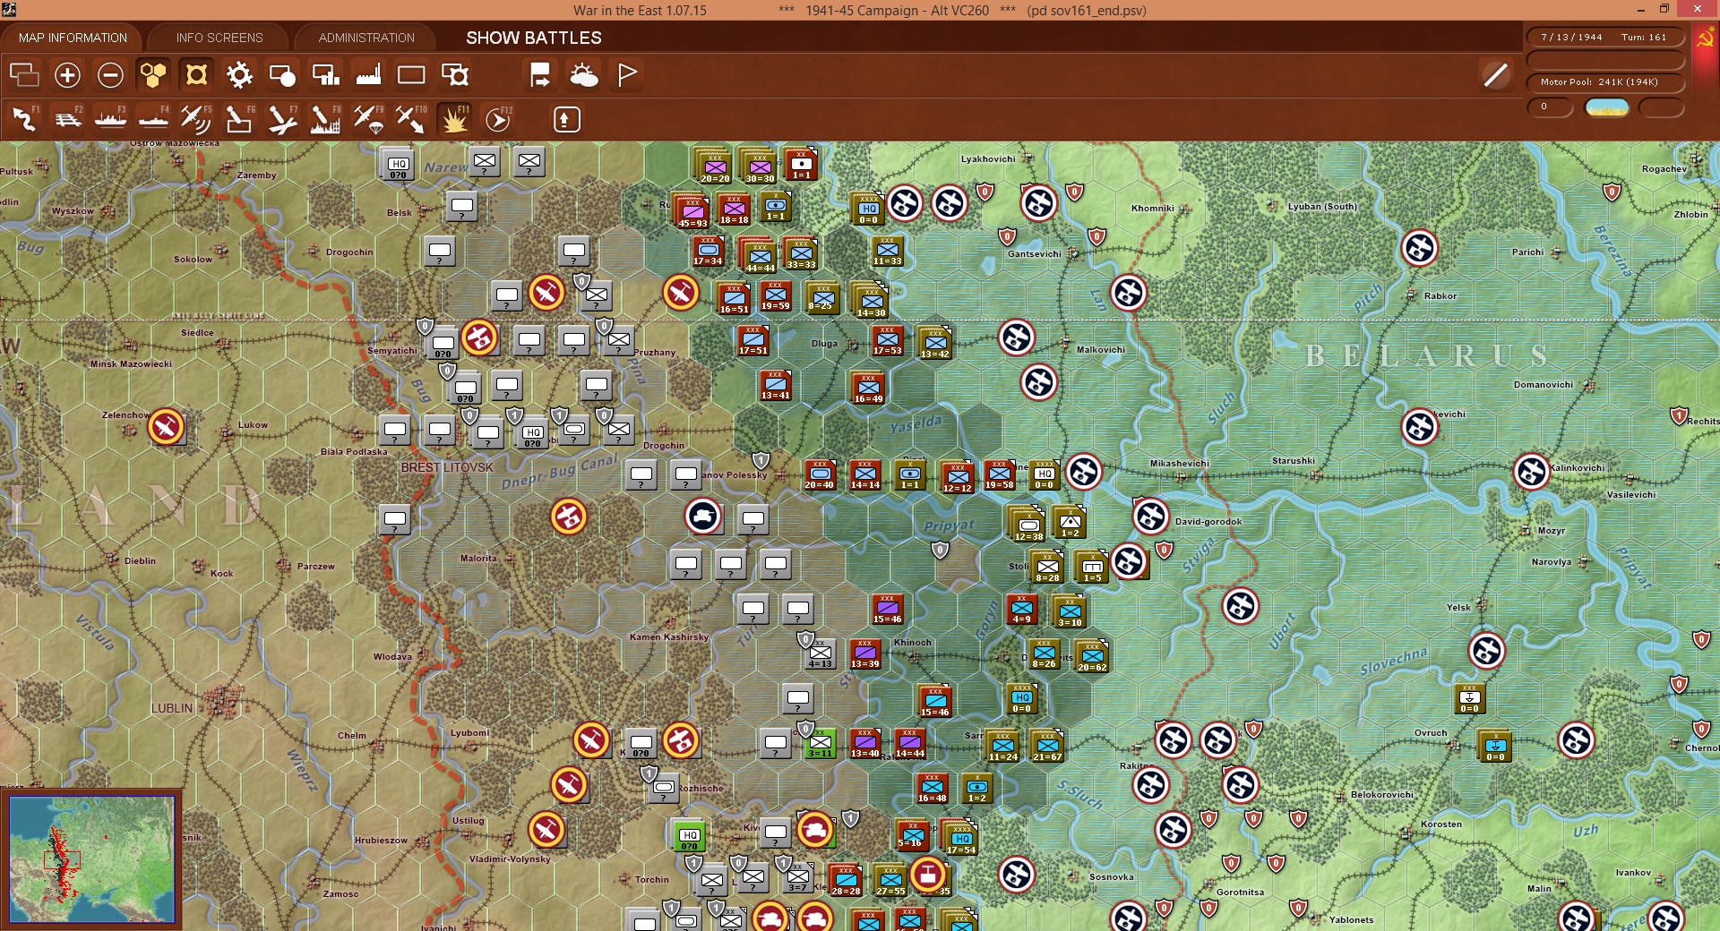Viewport: 1720px width, 931px height.
Task: Toggle the rectangle-with-circle overlay button
Action: (282, 75)
